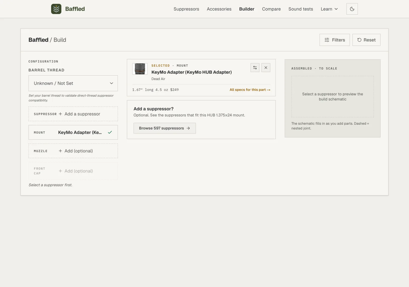Browse 597 suppressors button

click(x=165, y=128)
